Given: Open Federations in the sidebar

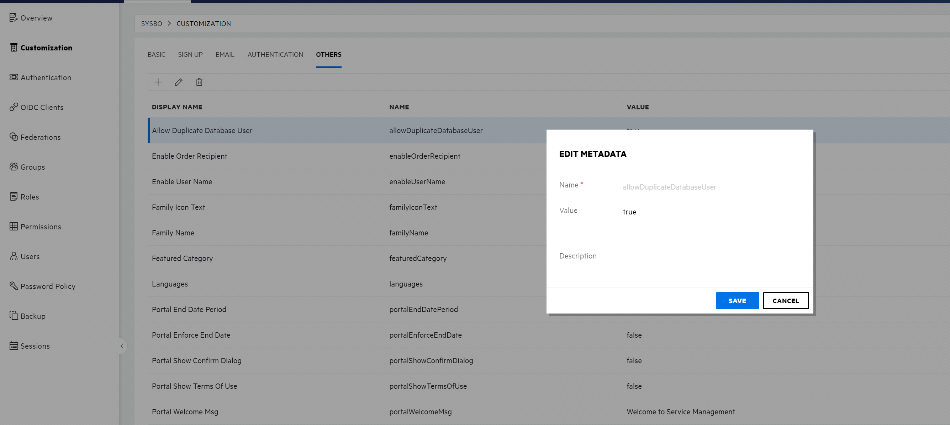Looking at the screenshot, I should click(x=41, y=137).
